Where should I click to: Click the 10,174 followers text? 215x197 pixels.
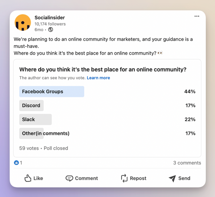[50, 24]
